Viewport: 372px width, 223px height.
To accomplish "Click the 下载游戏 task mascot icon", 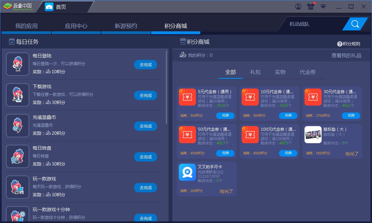I will point(17,95).
